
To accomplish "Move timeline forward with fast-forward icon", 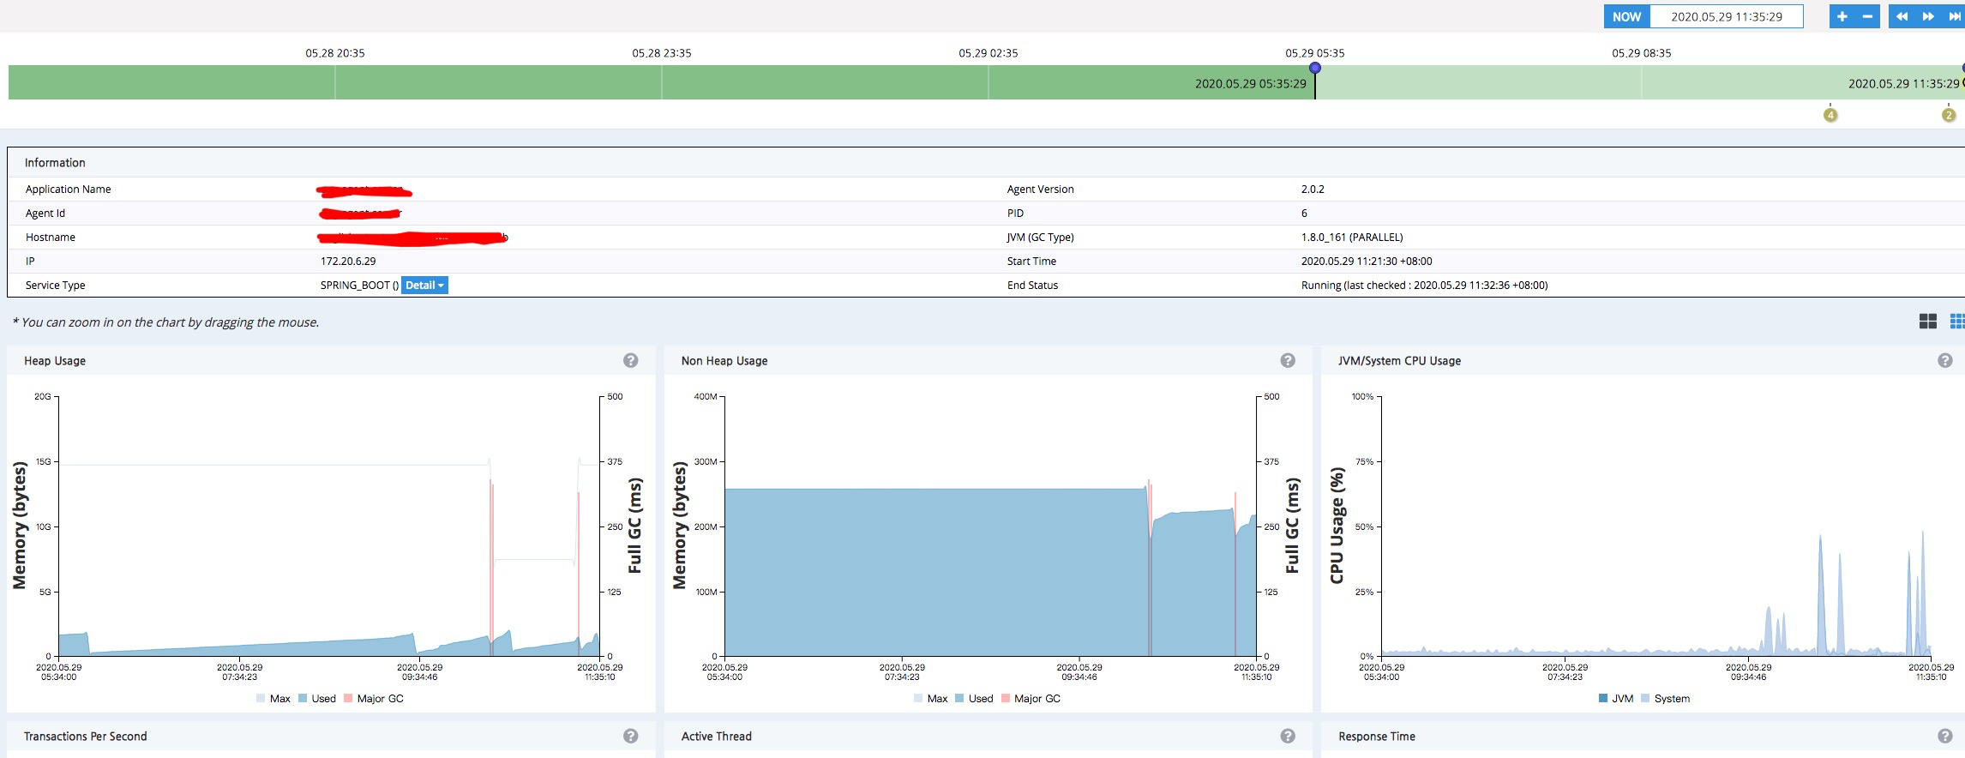I will pyautogui.click(x=1928, y=16).
